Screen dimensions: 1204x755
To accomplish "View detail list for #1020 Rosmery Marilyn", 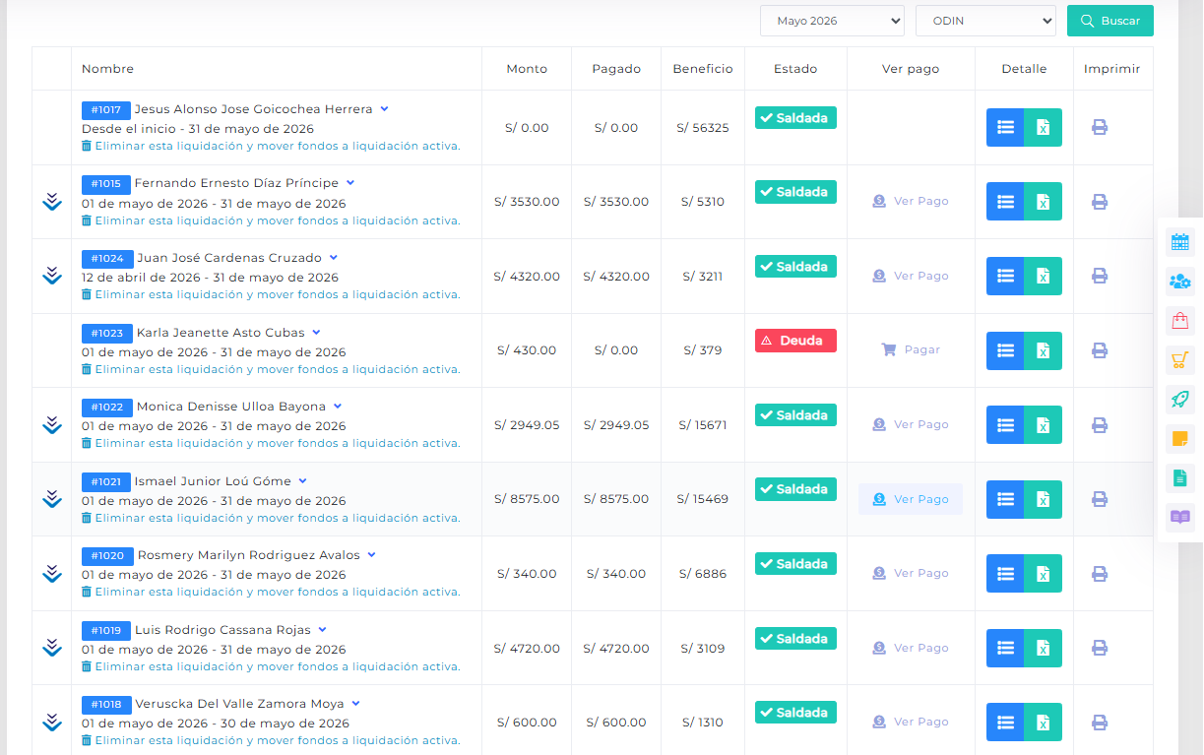I will coord(1005,574).
